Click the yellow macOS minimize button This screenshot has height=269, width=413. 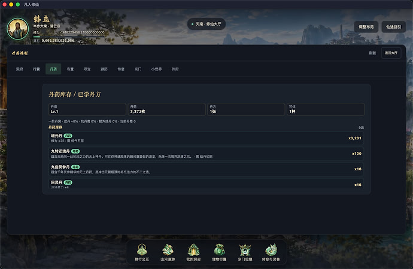pyautogui.click(x=11, y=4)
